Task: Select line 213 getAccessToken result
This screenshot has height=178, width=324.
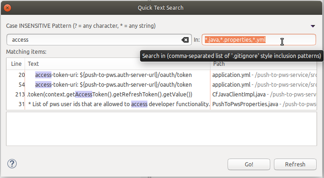Action: click(161, 94)
